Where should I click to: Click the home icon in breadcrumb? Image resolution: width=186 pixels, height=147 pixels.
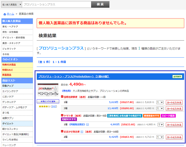pos(5,14)
